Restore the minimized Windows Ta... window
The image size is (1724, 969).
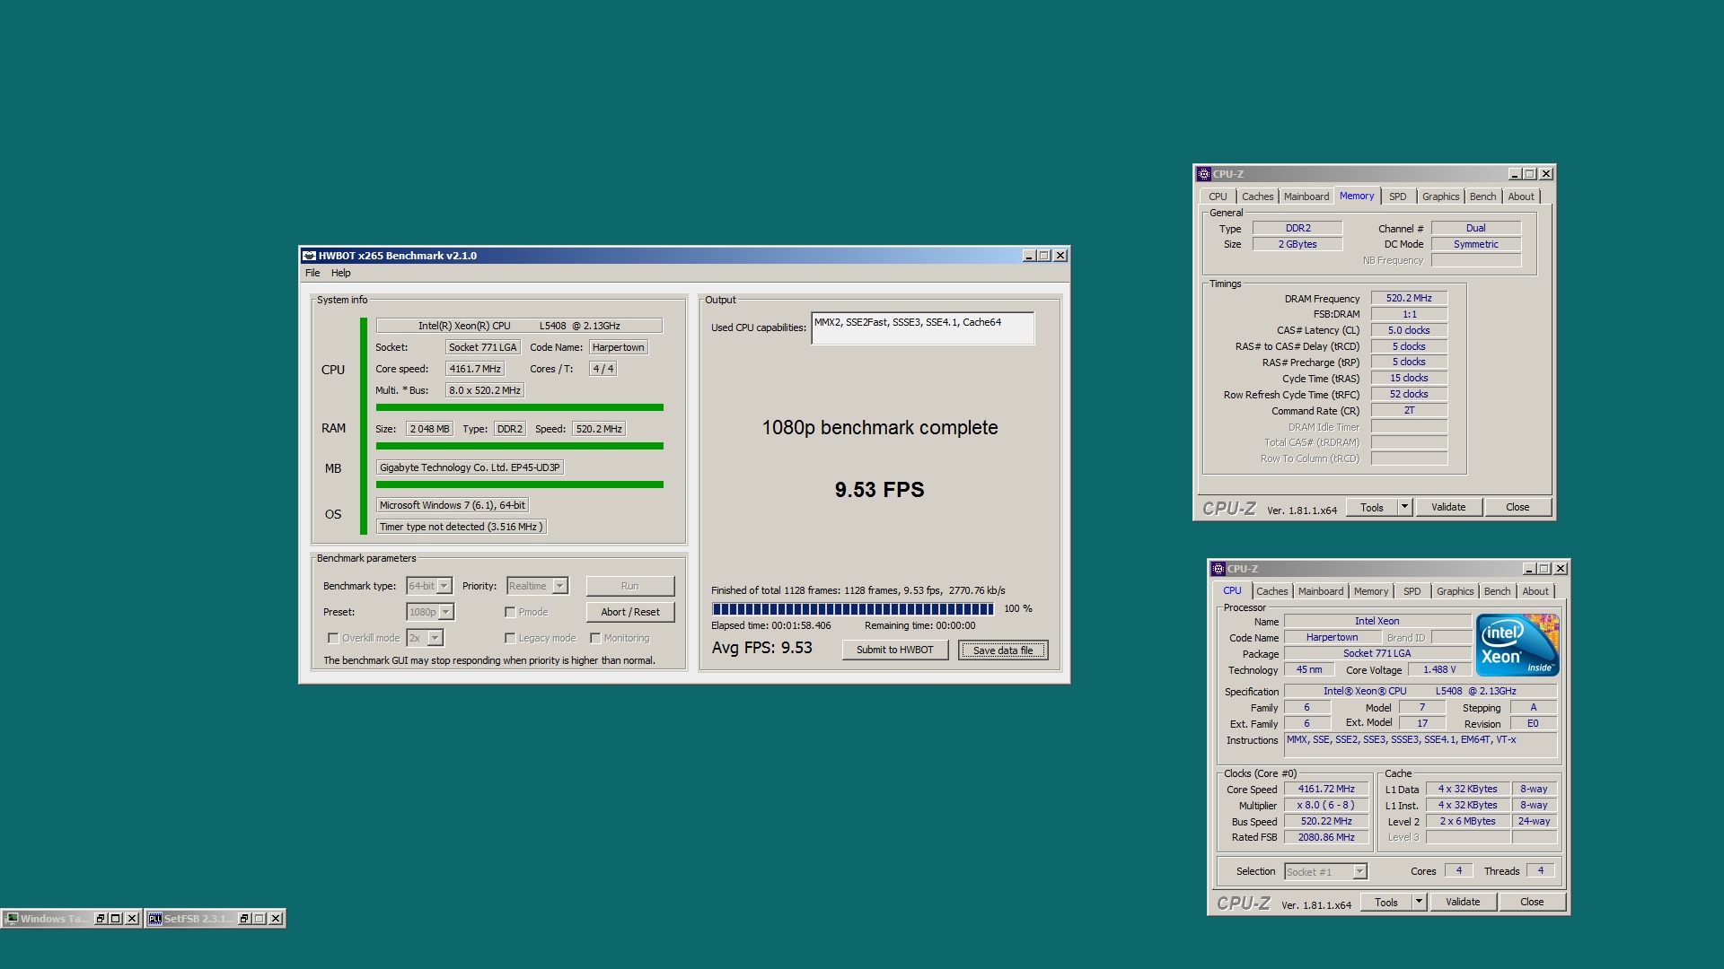click(x=101, y=919)
